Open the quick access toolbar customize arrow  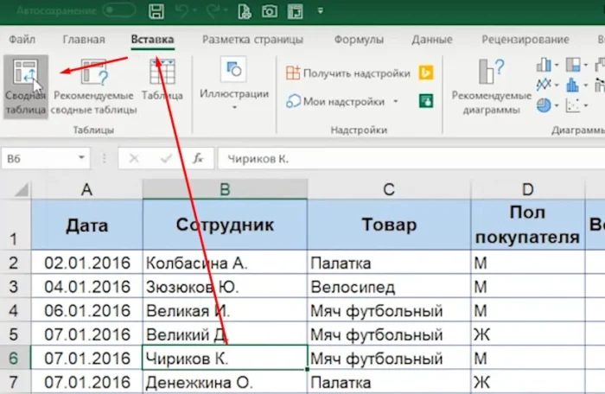[x=321, y=12]
